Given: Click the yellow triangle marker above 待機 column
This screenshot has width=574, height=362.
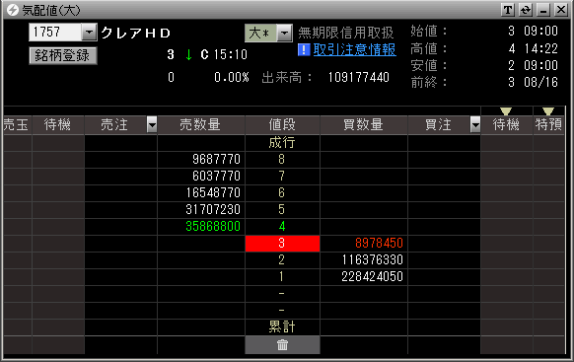Looking at the screenshot, I should click(506, 111).
